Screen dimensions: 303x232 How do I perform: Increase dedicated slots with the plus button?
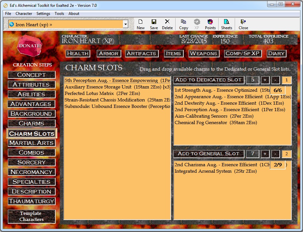point(265,80)
